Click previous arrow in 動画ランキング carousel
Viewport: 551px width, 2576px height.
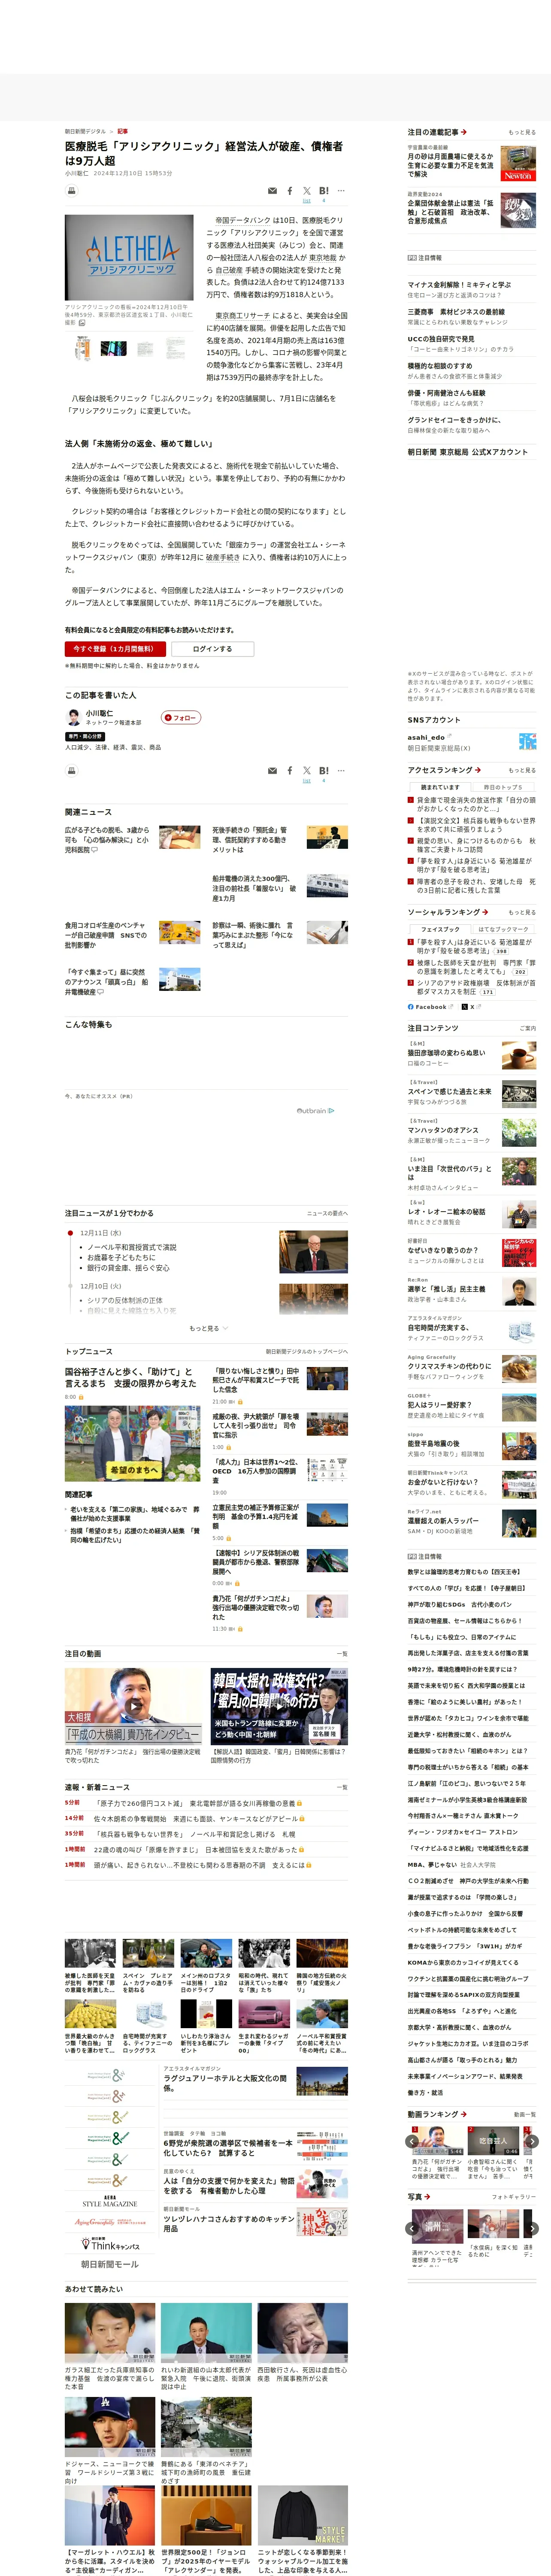412,2141
